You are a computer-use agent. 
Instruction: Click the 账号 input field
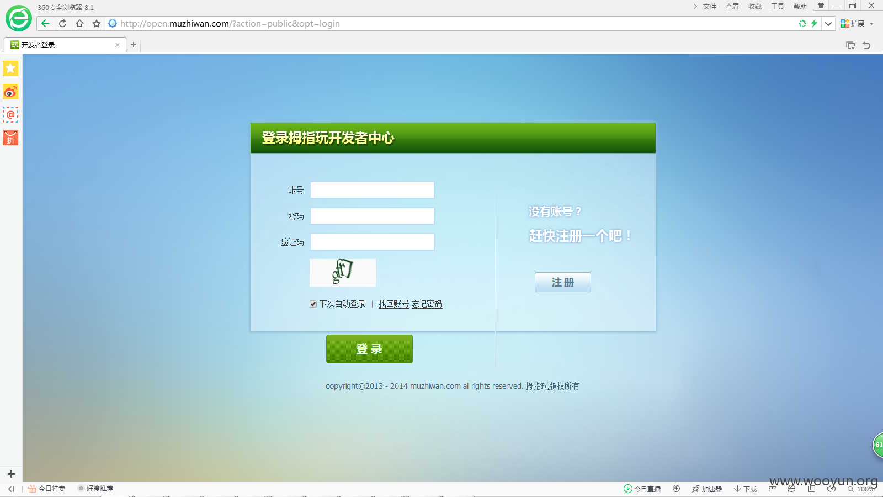(x=372, y=190)
